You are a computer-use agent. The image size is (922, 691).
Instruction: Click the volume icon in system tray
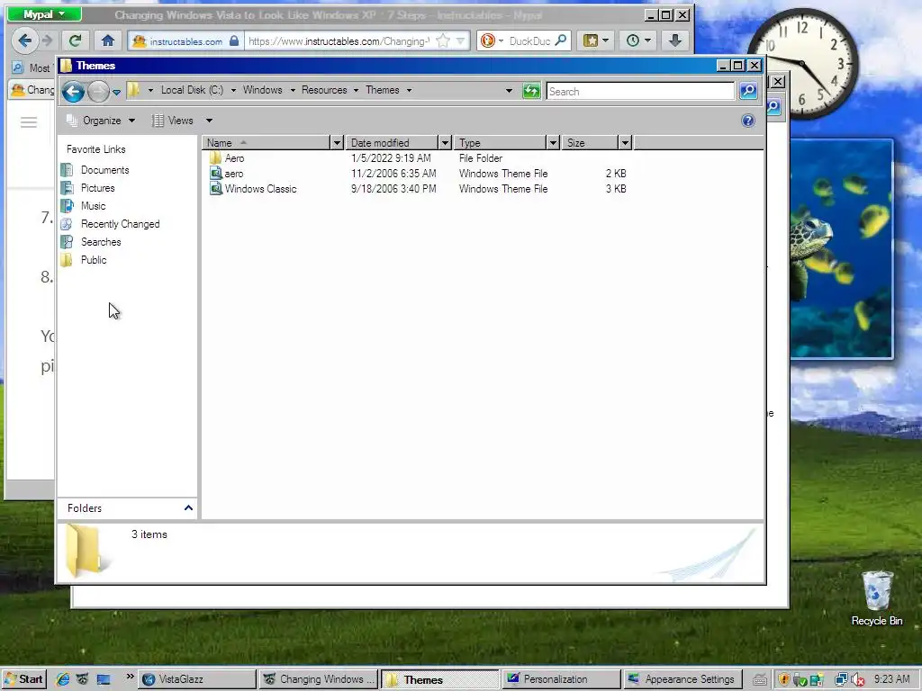pos(858,680)
